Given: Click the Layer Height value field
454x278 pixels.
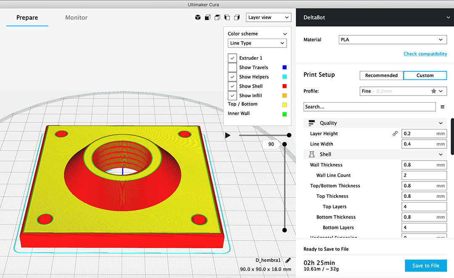Looking at the screenshot, I should click(x=424, y=133).
